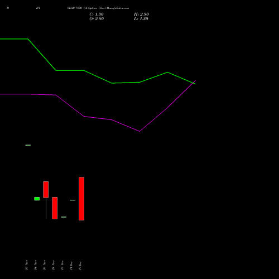Viewport: 279px width, 279px height.
Task: Click the open value 'O: 2.80'
Action: [97, 19]
